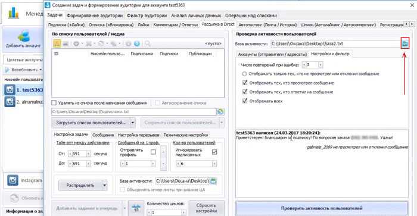
Task: Open the Подписка (+Лайки) sub-tab
Action: tap(66, 25)
